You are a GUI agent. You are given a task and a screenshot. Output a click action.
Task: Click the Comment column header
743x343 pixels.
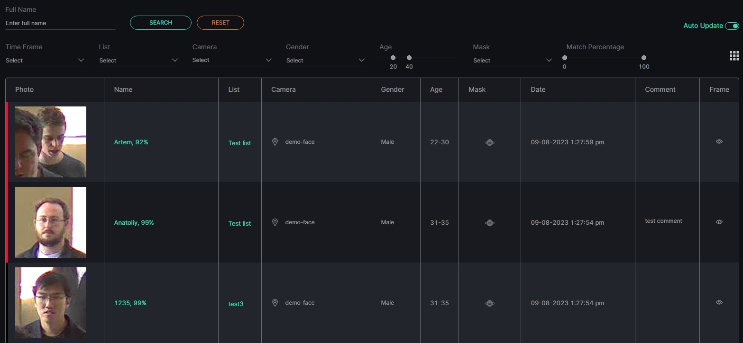pyautogui.click(x=660, y=89)
